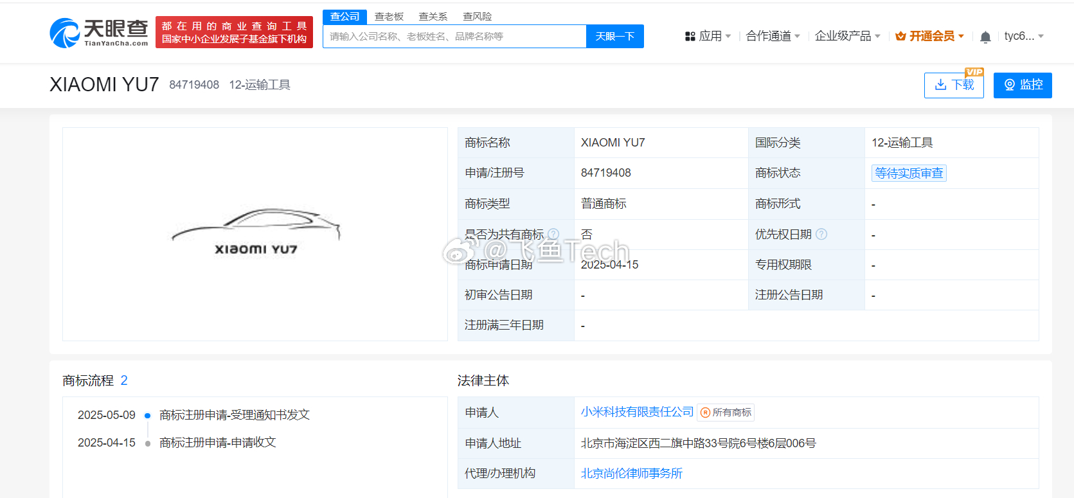Open the 开通会员 dropdown menu
1074x498 pixels.
point(930,37)
